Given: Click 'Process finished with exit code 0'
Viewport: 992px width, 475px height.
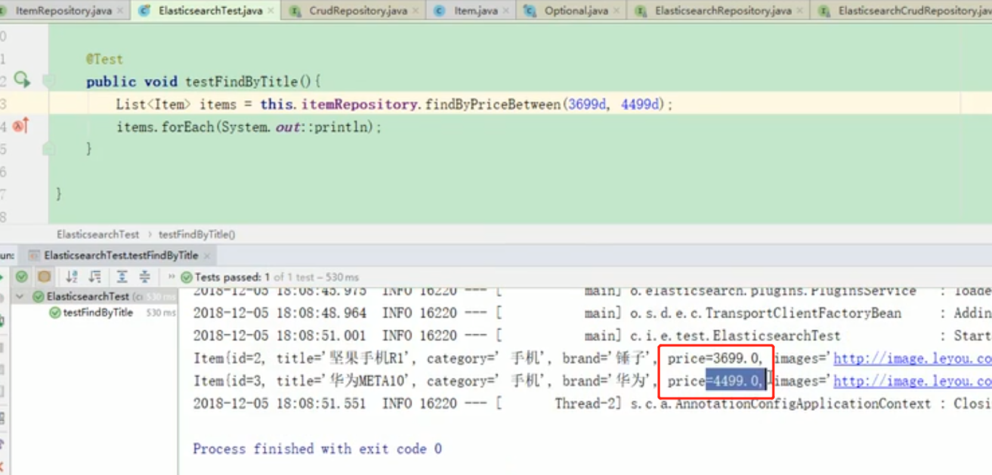Looking at the screenshot, I should (x=317, y=449).
